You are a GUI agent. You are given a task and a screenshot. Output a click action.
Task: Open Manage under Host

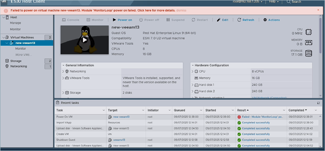(x=15, y=23)
